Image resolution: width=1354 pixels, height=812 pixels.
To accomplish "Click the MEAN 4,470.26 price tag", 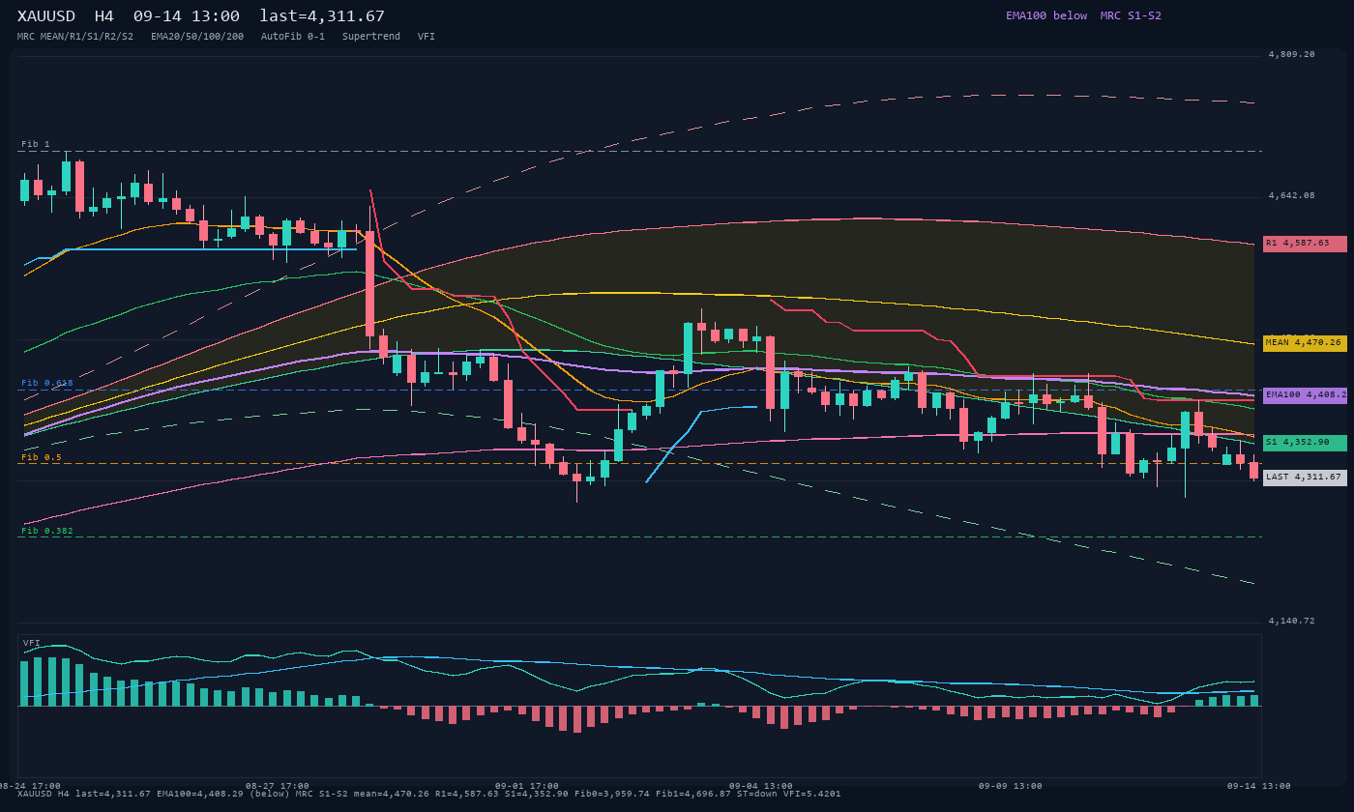I will coord(1305,343).
